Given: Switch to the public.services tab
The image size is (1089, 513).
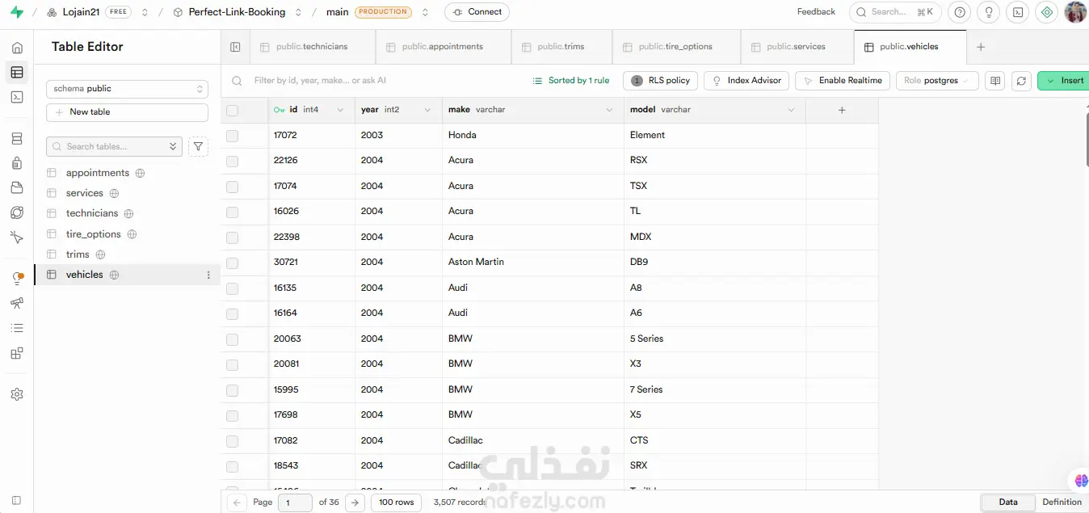Looking at the screenshot, I should (x=797, y=47).
